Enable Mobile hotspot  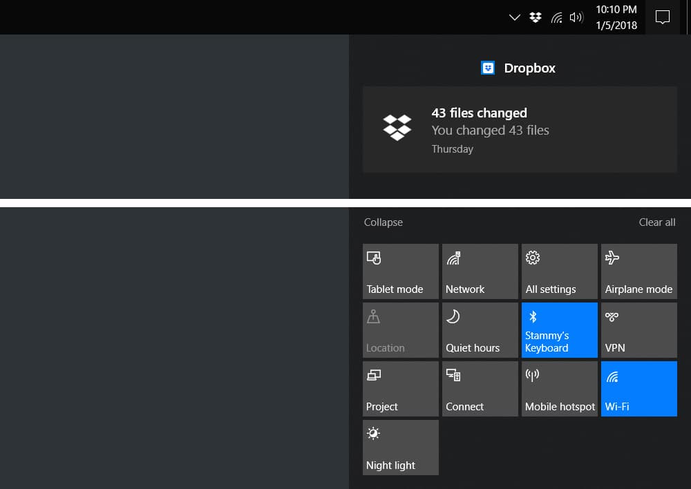coord(560,389)
